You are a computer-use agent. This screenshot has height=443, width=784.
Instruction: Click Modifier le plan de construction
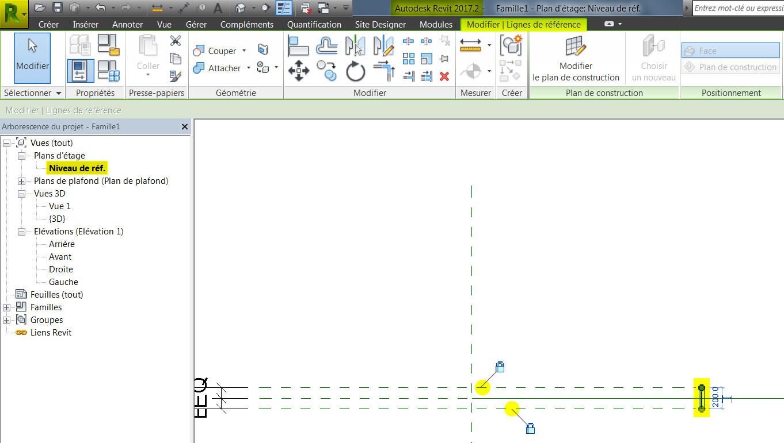point(576,57)
